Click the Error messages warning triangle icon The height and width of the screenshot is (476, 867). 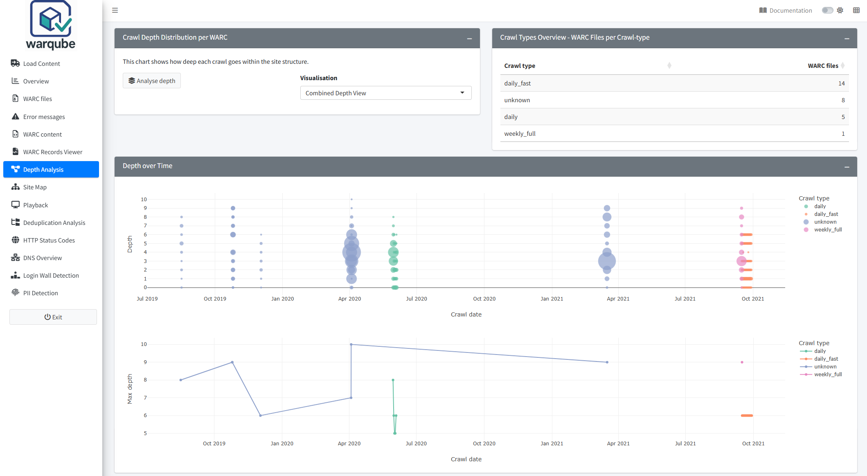pyautogui.click(x=16, y=117)
